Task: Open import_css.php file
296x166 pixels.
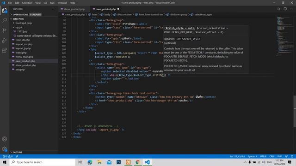Action: pos(24,44)
